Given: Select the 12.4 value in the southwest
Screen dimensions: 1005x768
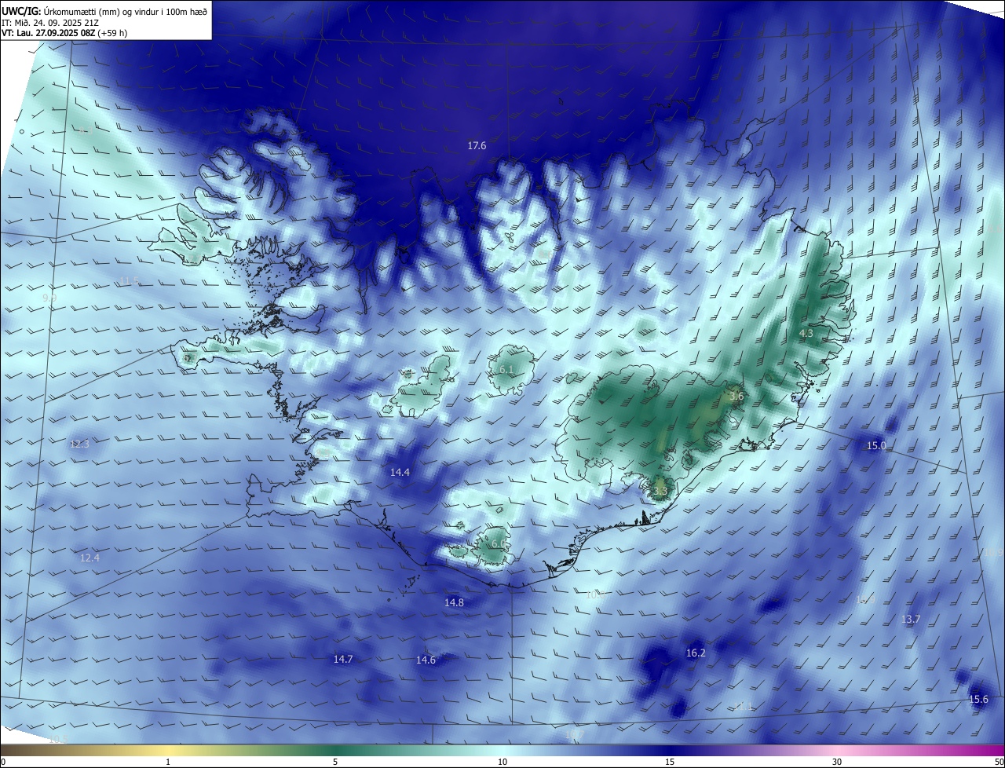Looking at the screenshot, I should click(x=90, y=558).
